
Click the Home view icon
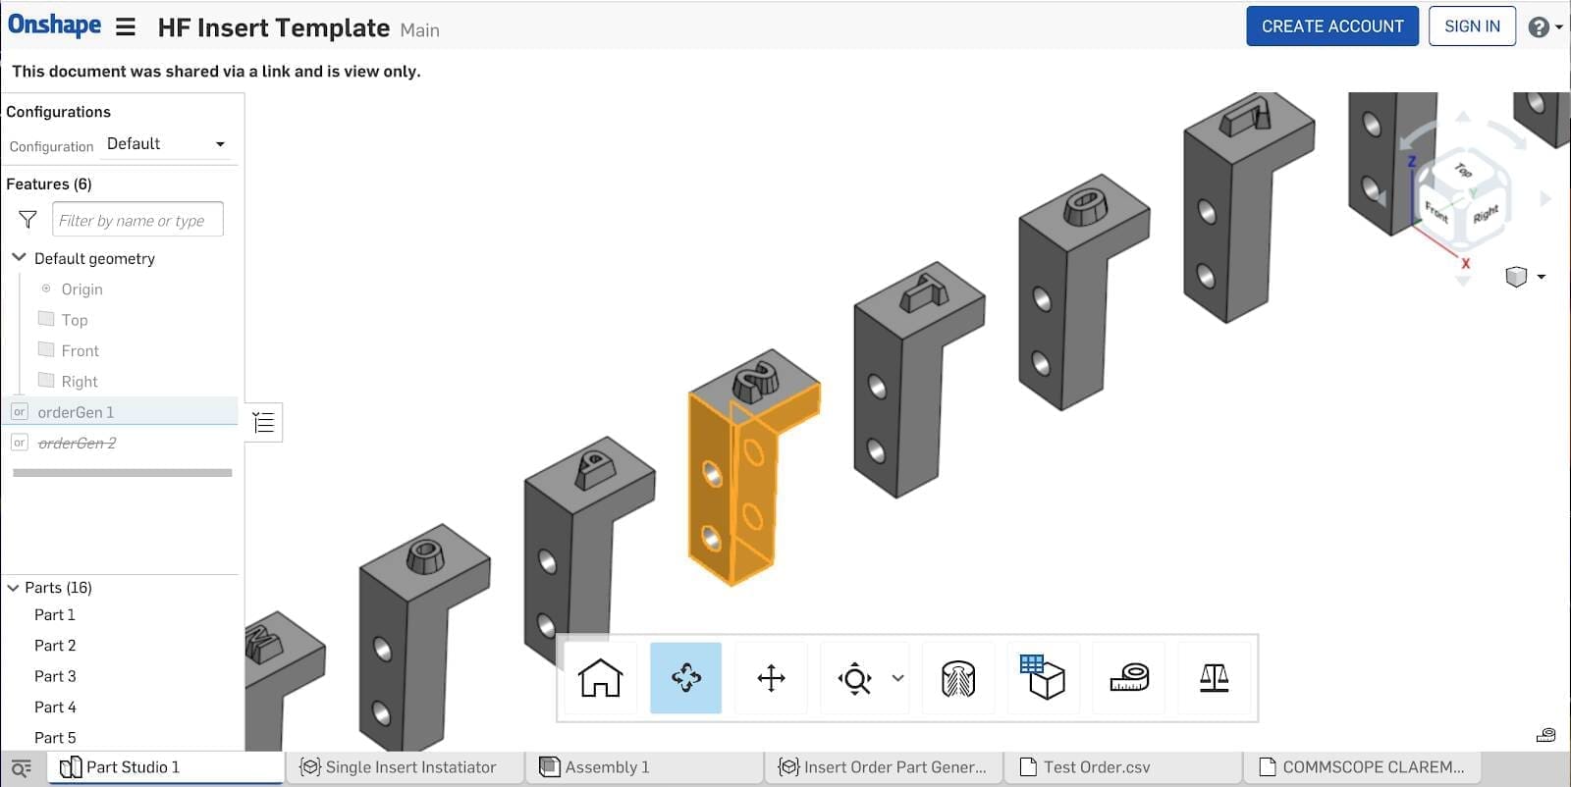click(600, 678)
